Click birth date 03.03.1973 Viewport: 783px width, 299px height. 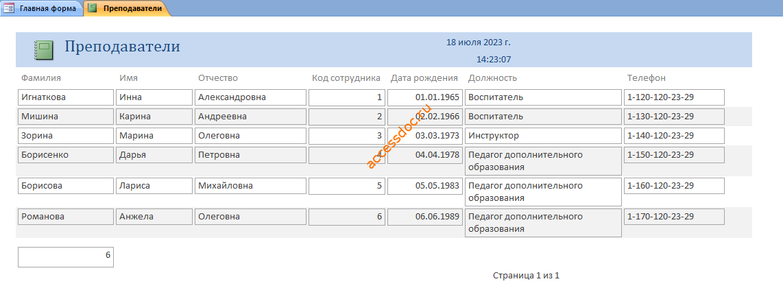point(425,136)
